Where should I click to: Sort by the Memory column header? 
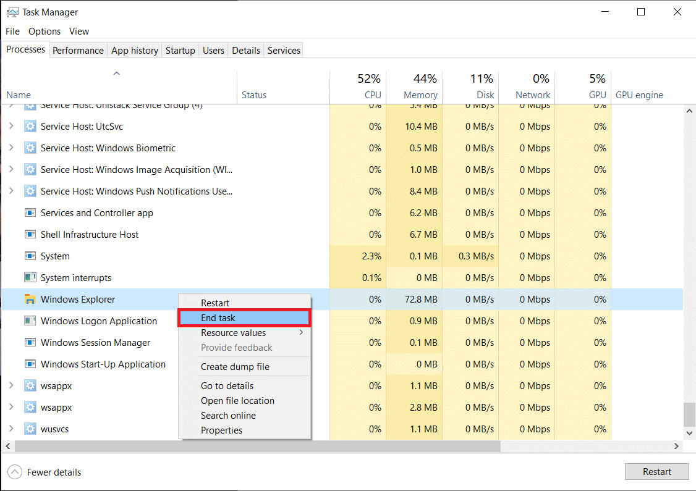(415, 87)
